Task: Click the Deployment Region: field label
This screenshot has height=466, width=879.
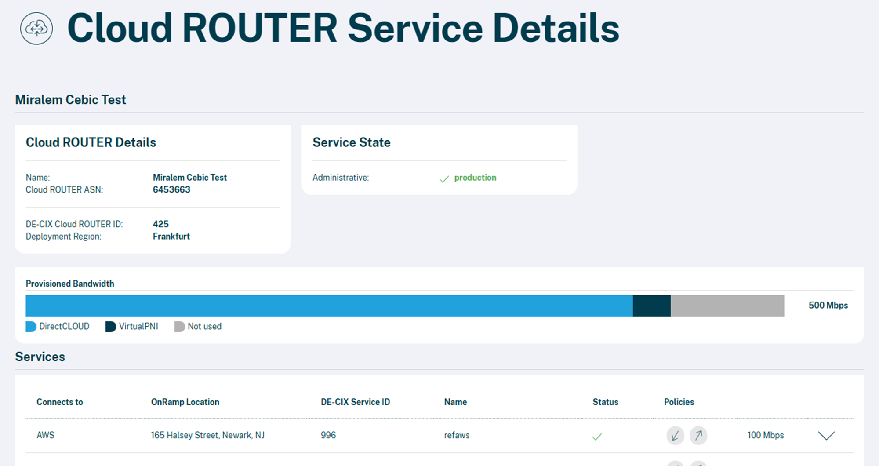Action: (x=63, y=237)
